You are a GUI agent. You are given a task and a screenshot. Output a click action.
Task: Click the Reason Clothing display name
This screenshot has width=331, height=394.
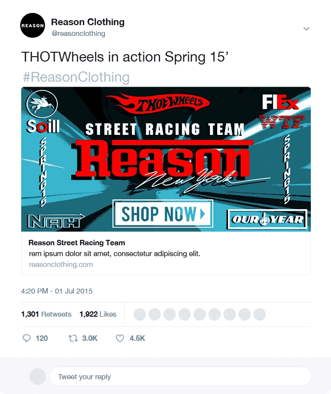tap(88, 22)
